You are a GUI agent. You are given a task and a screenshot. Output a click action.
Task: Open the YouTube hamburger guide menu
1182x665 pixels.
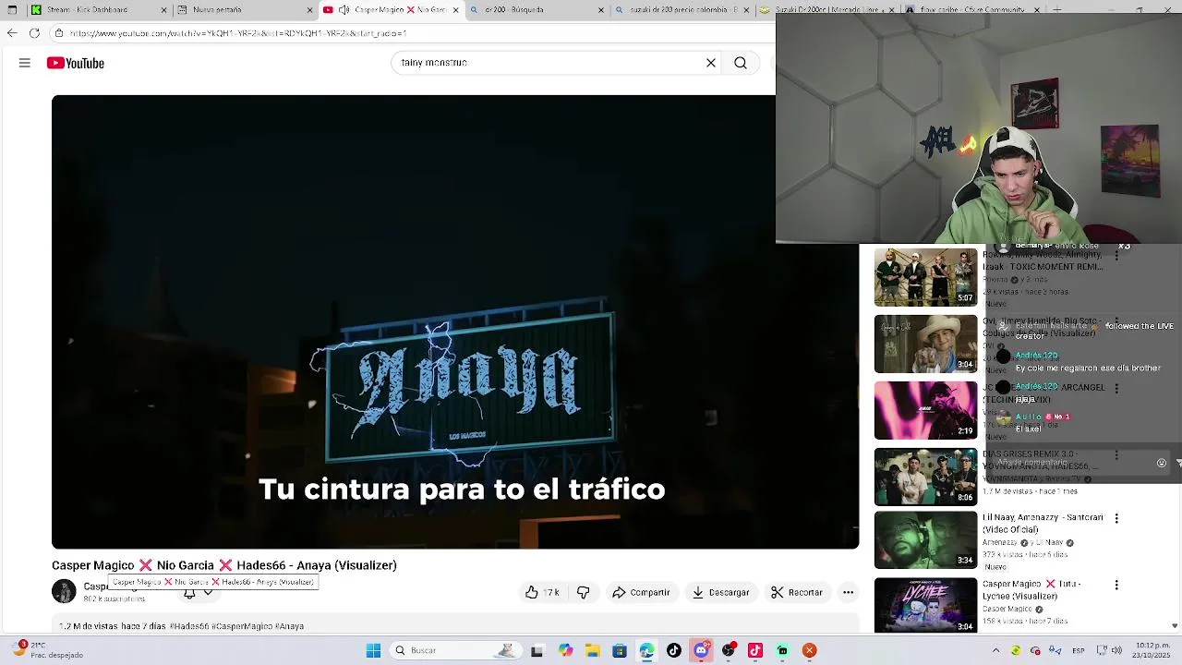click(x=25, y=63)
